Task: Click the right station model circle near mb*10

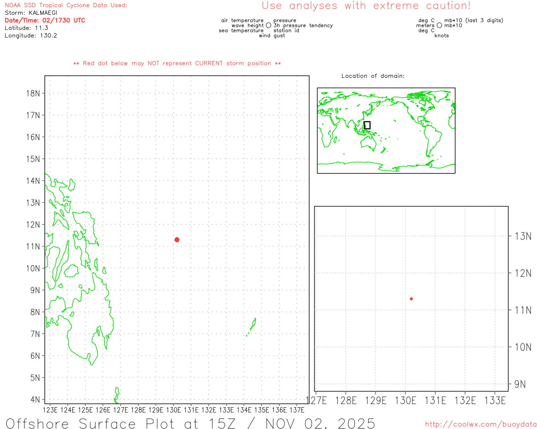Action: point(439,26)
